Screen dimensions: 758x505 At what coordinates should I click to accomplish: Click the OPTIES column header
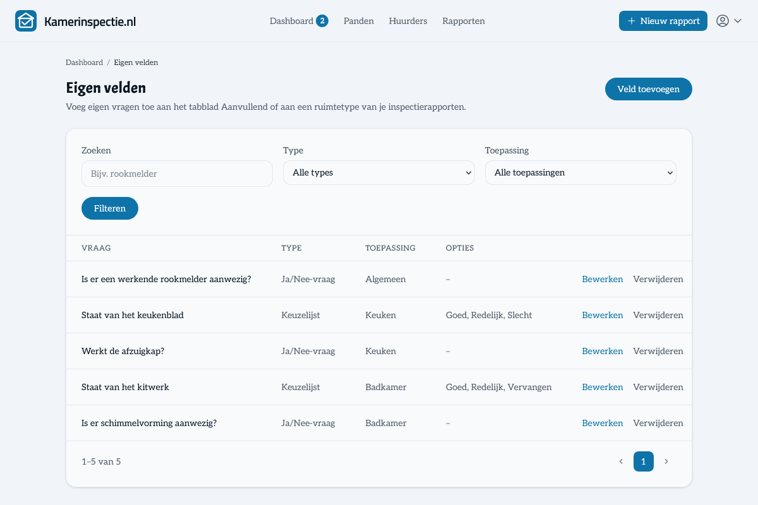(460, 248)
